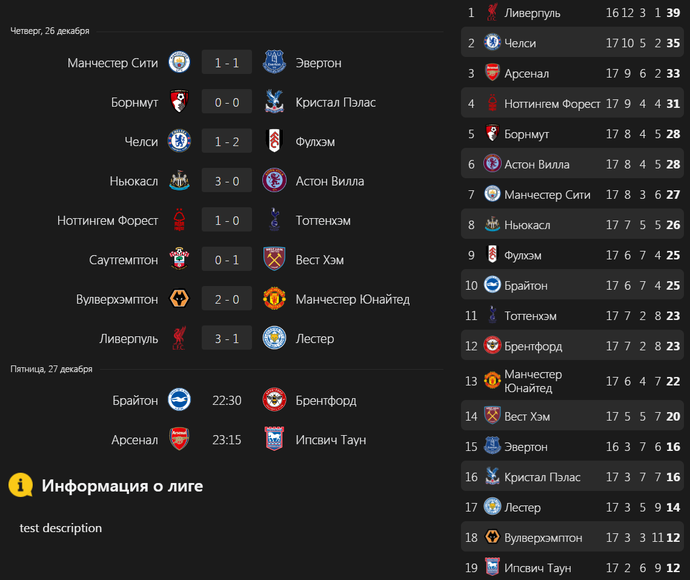
Task: Open Челси team link in the standings table
Action: pyautogui.click(x=520, y=43)
